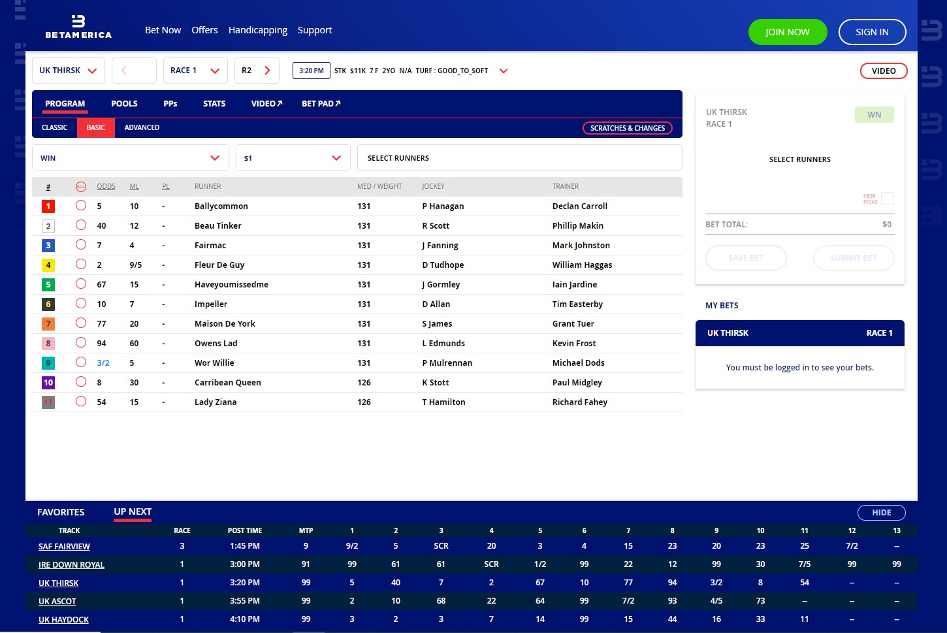Sort by ODDS column header
Viewport: 947px width, 633px height.
click(x=106, y=186)
